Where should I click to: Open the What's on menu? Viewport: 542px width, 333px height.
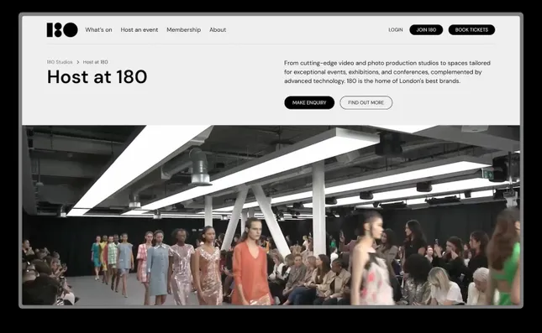pyautogui.click(x=98, y=30)
